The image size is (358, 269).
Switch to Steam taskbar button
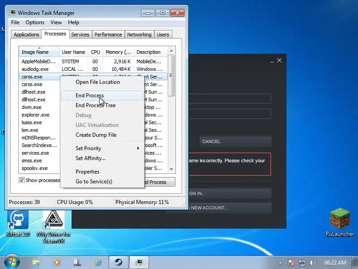pos(118,262)
